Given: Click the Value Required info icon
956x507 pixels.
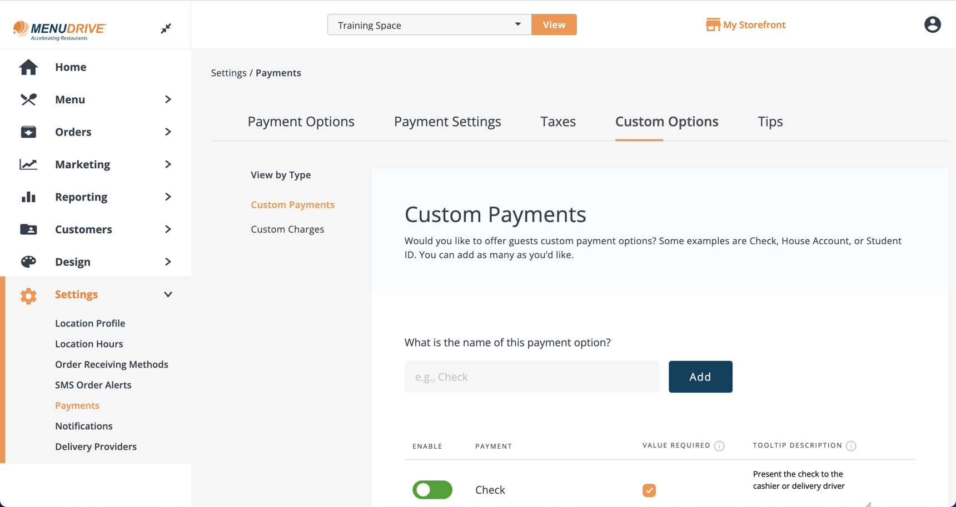Looking at the screenshot, I should click(x=720, y=445).
